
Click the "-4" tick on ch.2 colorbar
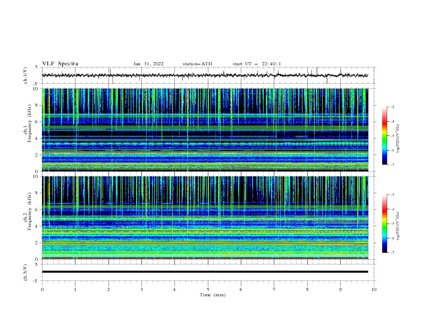(x=392, y=209)
